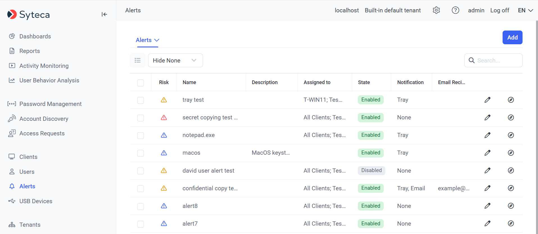538x234 pixels.
Task: Select the tray test alert checkbox
Action: click(x=141, y=100)
